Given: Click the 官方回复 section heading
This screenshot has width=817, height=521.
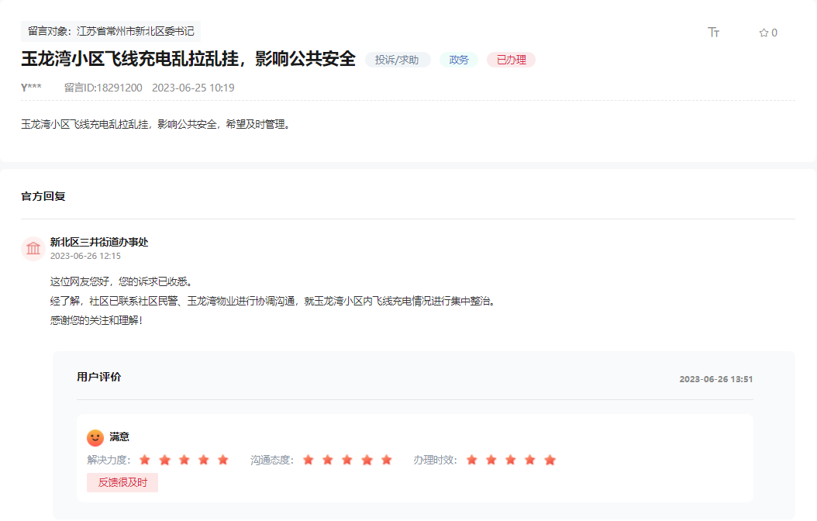Looking at the screenshot, I should (x=42, y=196).
